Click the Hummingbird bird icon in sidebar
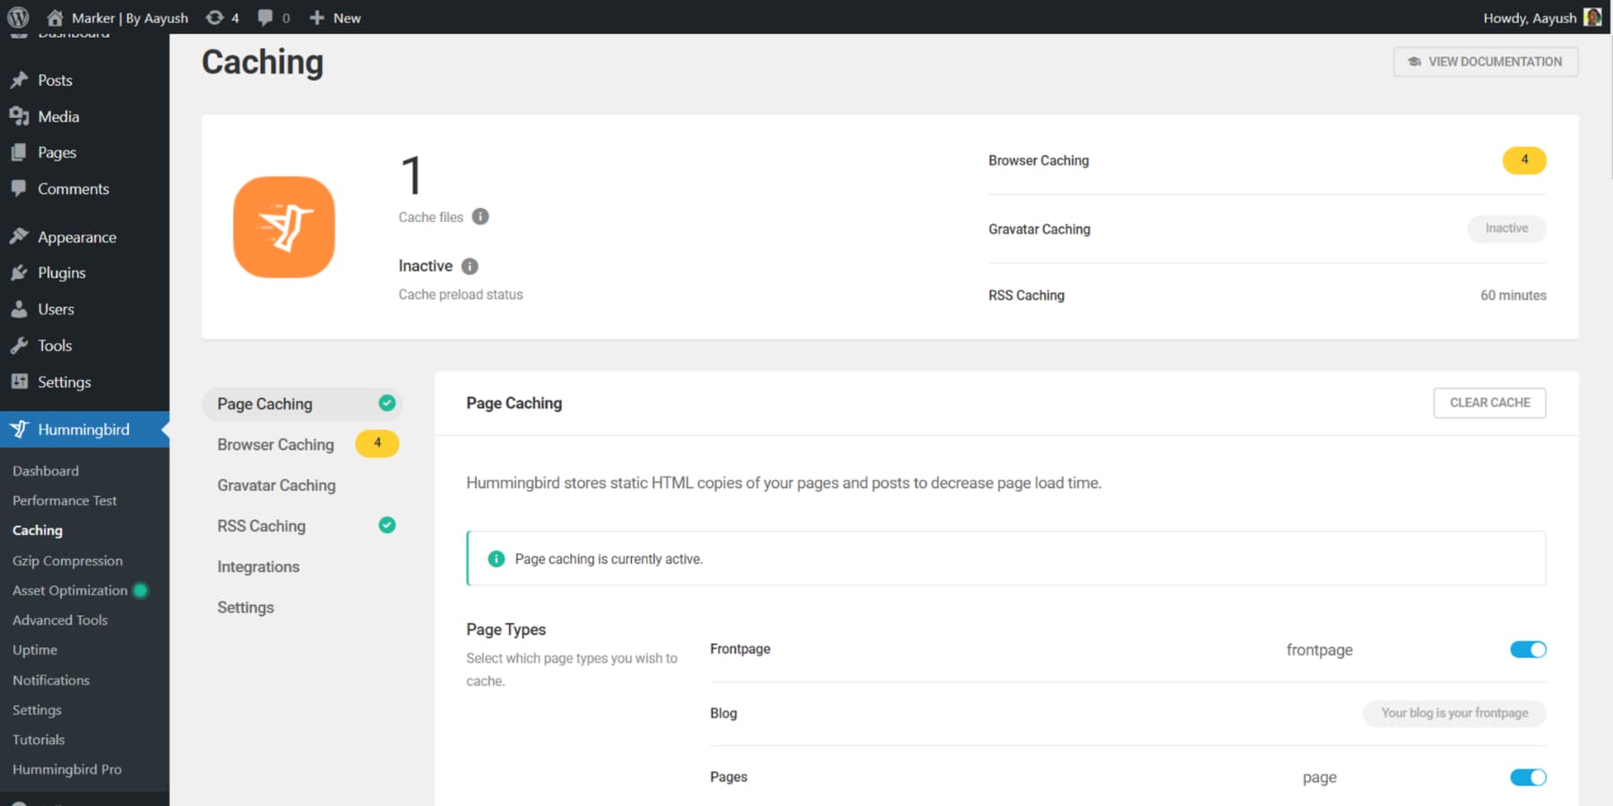Viewport: 1613px width, 806px height. pyautogui.click(x=19, y=429)
